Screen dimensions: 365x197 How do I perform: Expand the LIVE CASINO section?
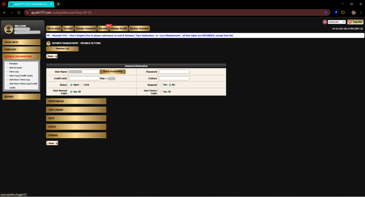click(x=76, y=110)
